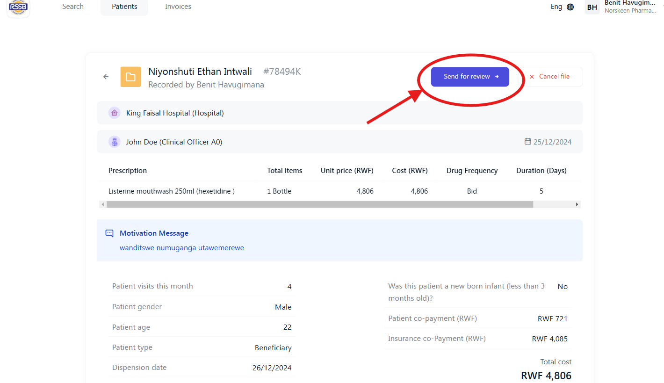This screenshot has height=383, width=664.
Task: Click the John Doe clinician icon
Action: point(115,142)
